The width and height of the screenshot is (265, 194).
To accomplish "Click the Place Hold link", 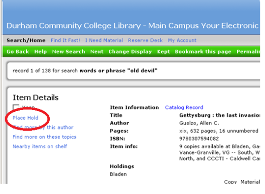I will coord(25,118).
